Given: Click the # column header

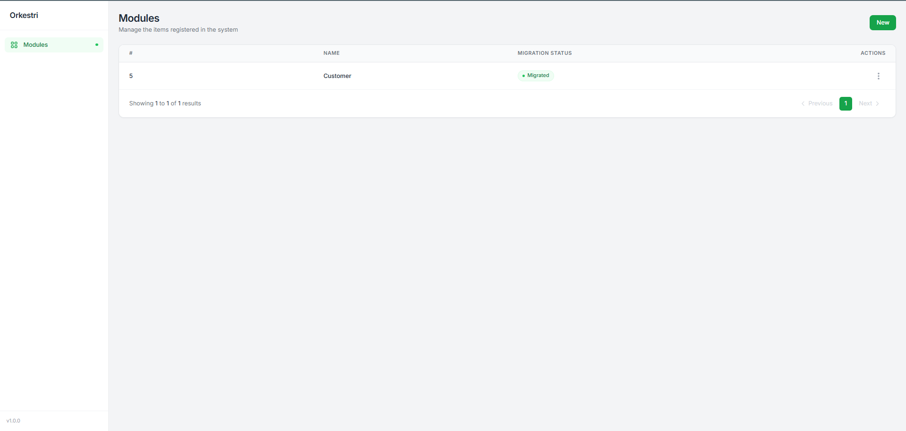Looking at the screenshot, I should point(130,53).
